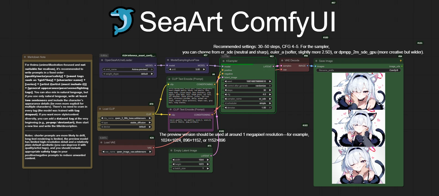Collapse the KSampler node via its title dot
Image resolution: width=439 pixels, height=196 pixels.
223,61
